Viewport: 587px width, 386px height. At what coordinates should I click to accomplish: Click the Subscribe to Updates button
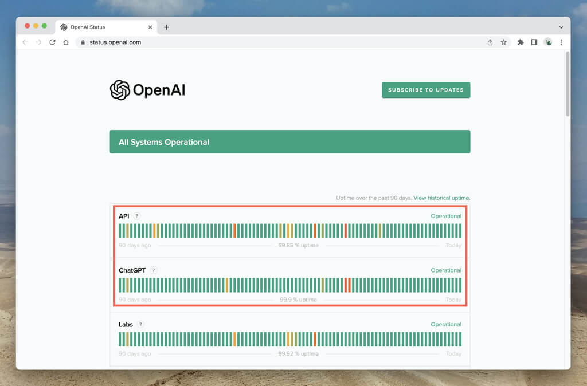(x=426, y=90)
